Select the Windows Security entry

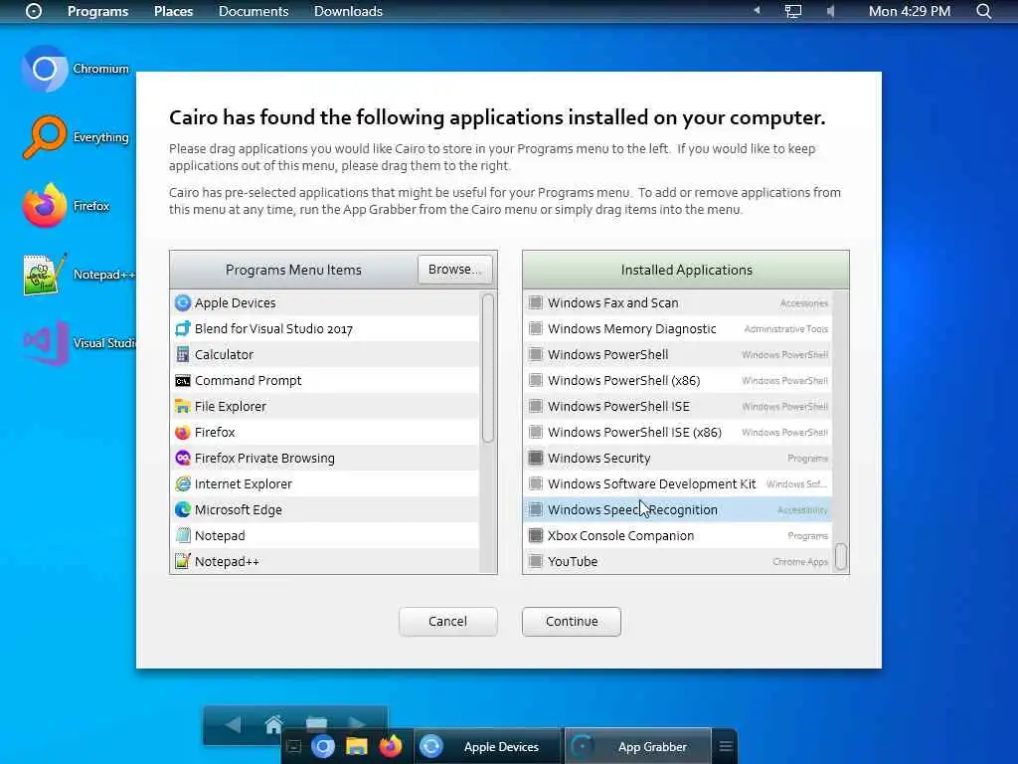click(677, 458)
